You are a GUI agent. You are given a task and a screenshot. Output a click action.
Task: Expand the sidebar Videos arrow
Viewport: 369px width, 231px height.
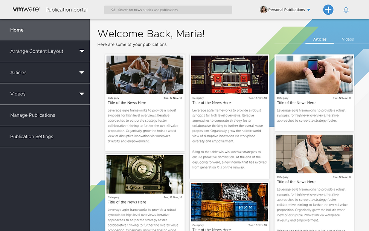point(82,94)
